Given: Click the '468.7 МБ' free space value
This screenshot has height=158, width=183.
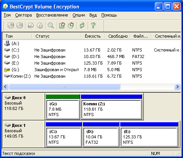Looking at the screenshot, I should (x=116, y=57).
